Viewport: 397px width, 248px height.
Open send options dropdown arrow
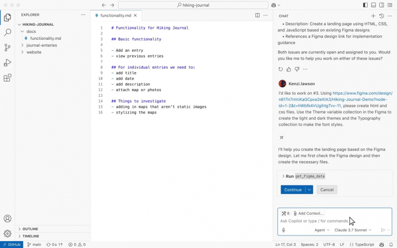pos(389,230)
